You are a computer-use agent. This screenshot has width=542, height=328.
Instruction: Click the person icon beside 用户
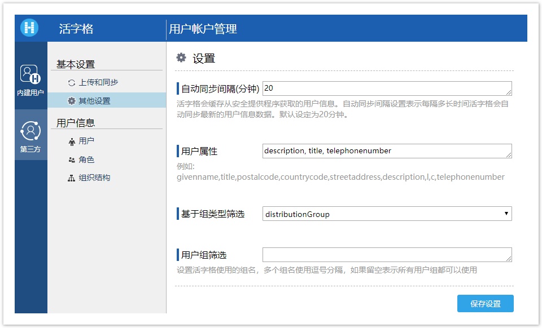point(72,142)
